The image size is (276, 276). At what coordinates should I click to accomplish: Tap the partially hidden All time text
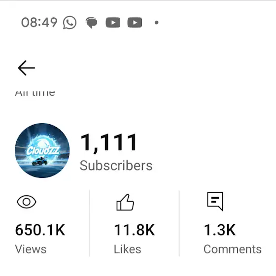[x=35, y=93]
